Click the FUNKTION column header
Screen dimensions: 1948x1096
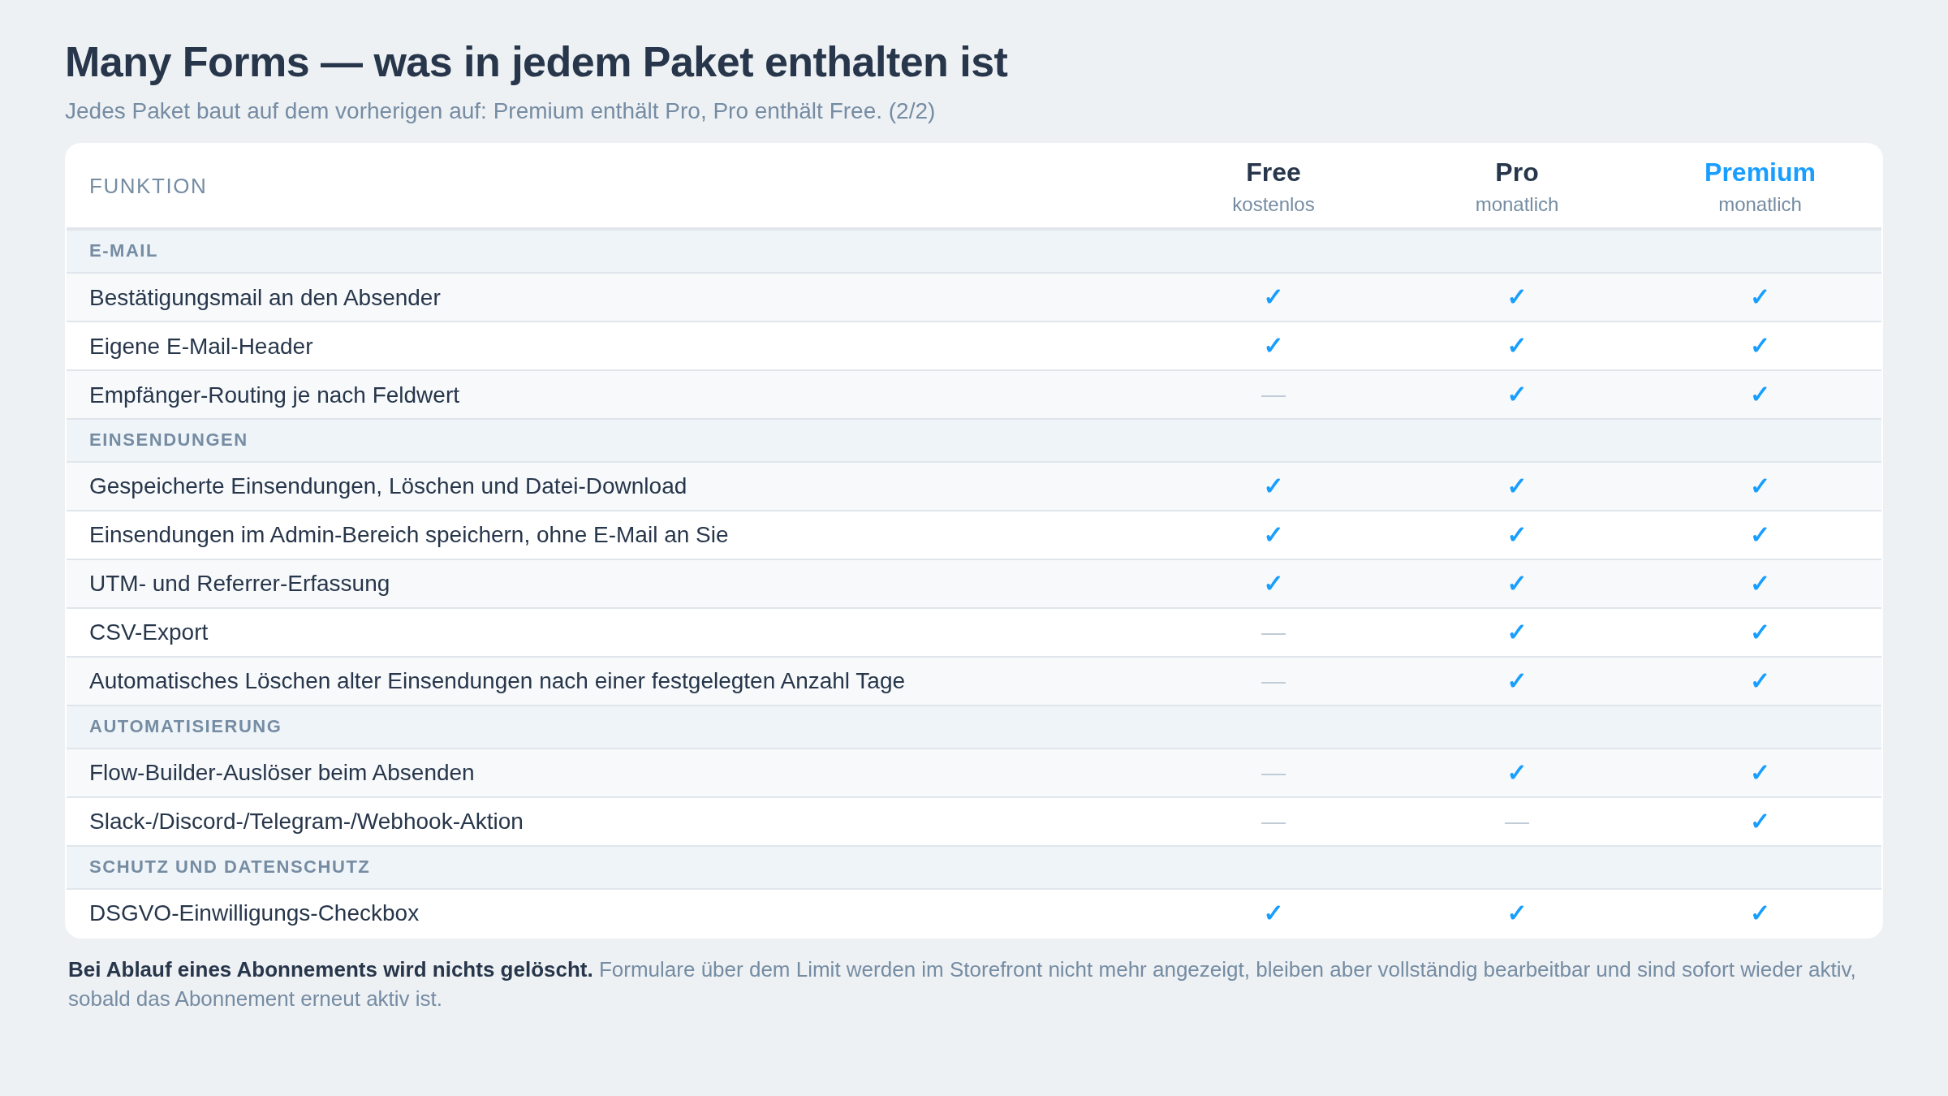[x=148, y=187]
